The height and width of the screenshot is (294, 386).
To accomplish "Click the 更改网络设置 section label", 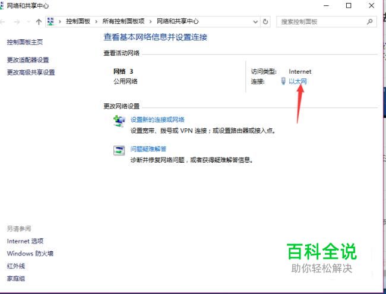I will click(121, 106).
